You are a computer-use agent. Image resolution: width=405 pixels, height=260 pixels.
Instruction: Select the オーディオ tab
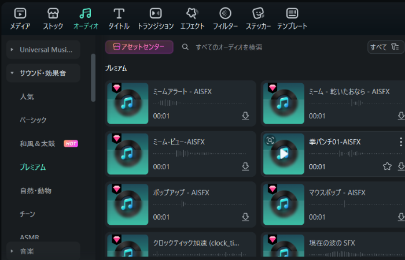pyautogui.click(x=86, y=18)
